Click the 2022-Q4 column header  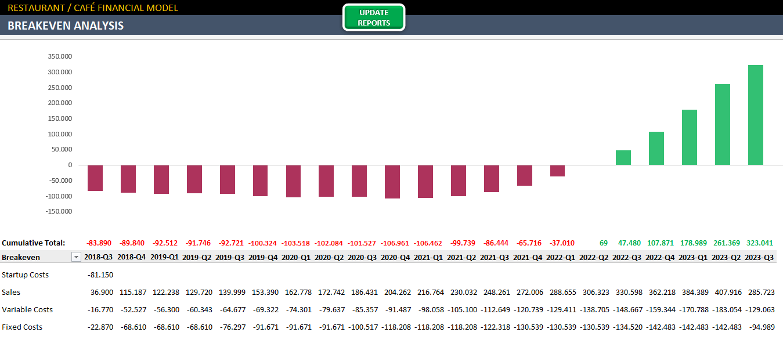(x=661, y=257)
